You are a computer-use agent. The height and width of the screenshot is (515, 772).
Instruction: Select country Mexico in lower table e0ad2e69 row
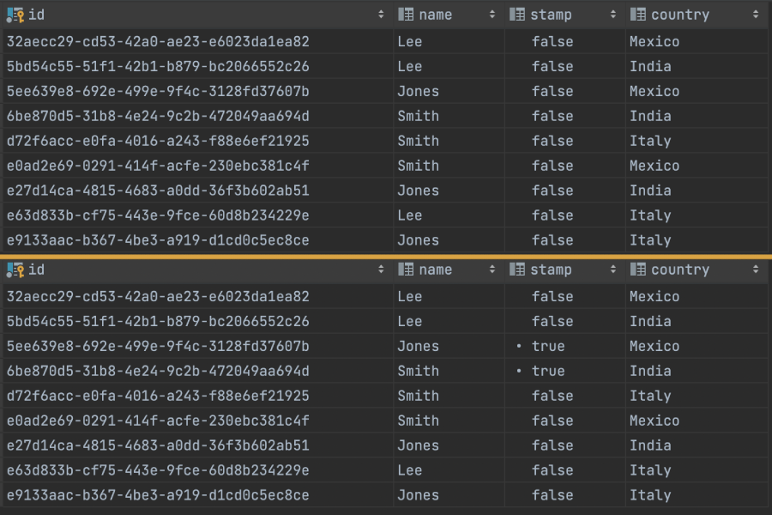654,421
